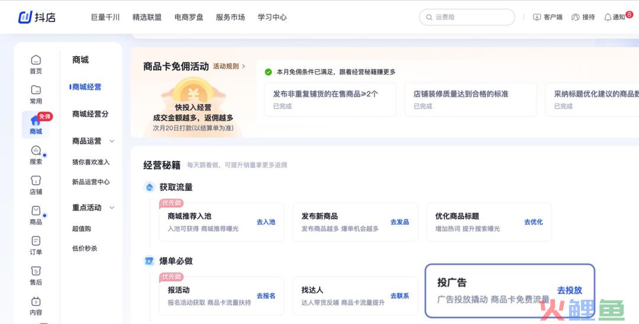Click the 商城推荐入池 card title
Screen dimensions: 639x324
click(x=189, y=216)
